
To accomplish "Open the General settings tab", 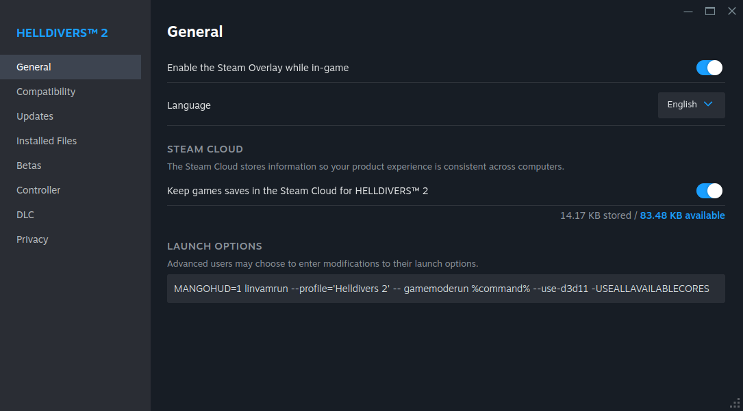I will [x=71, y=67].
